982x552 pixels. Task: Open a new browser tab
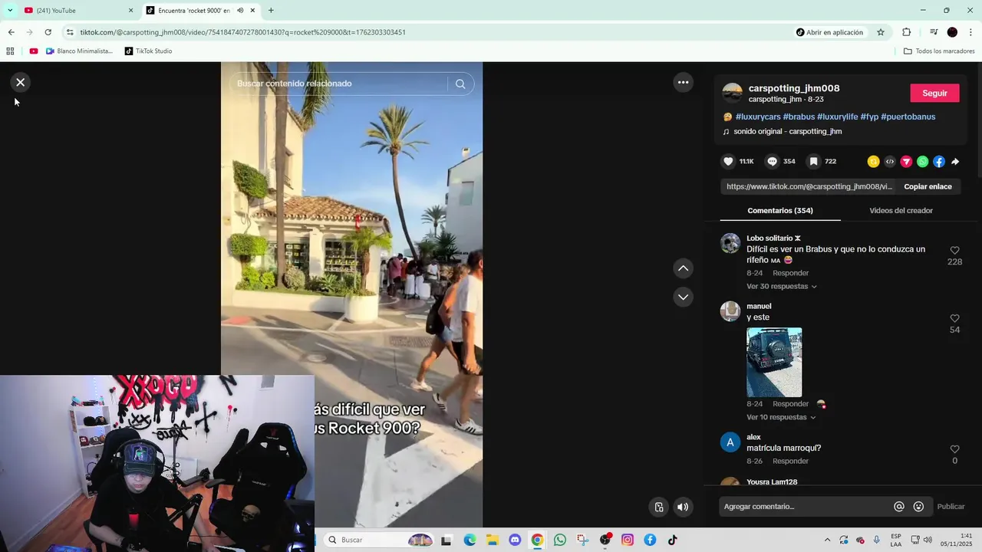(271, 10)
